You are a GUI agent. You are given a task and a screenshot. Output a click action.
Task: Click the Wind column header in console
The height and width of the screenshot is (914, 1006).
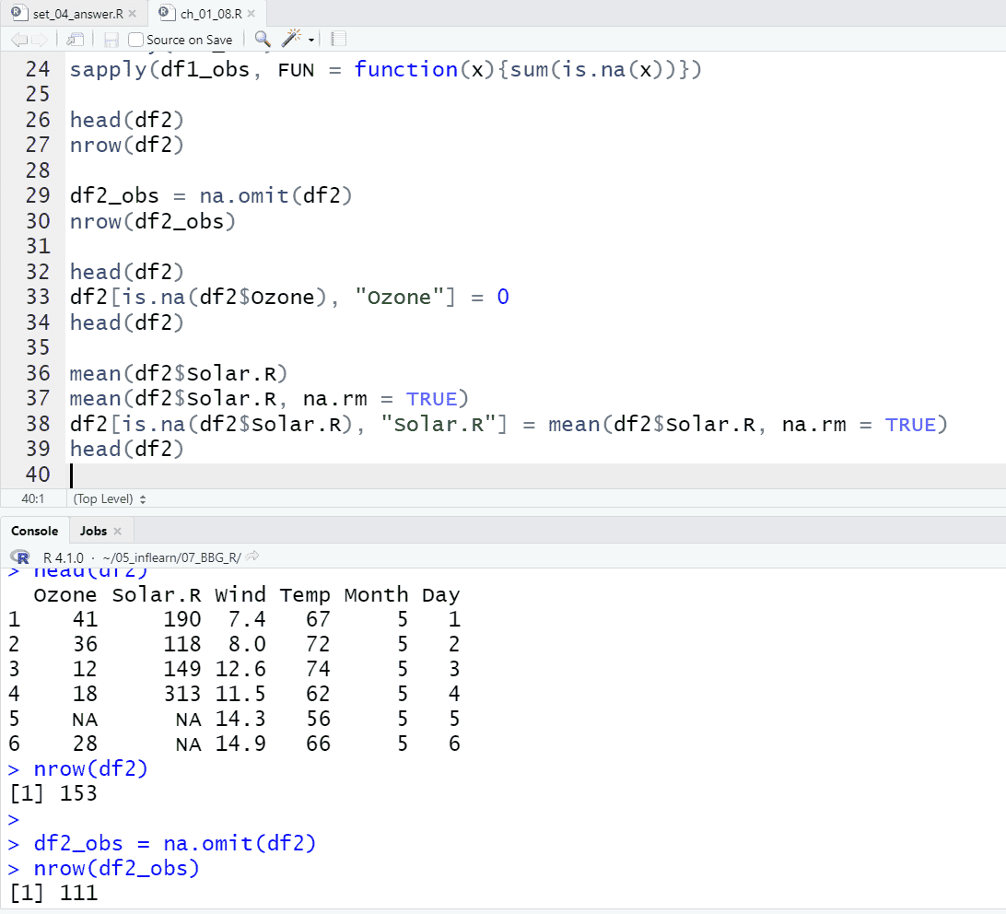click(x=240, y=595)
